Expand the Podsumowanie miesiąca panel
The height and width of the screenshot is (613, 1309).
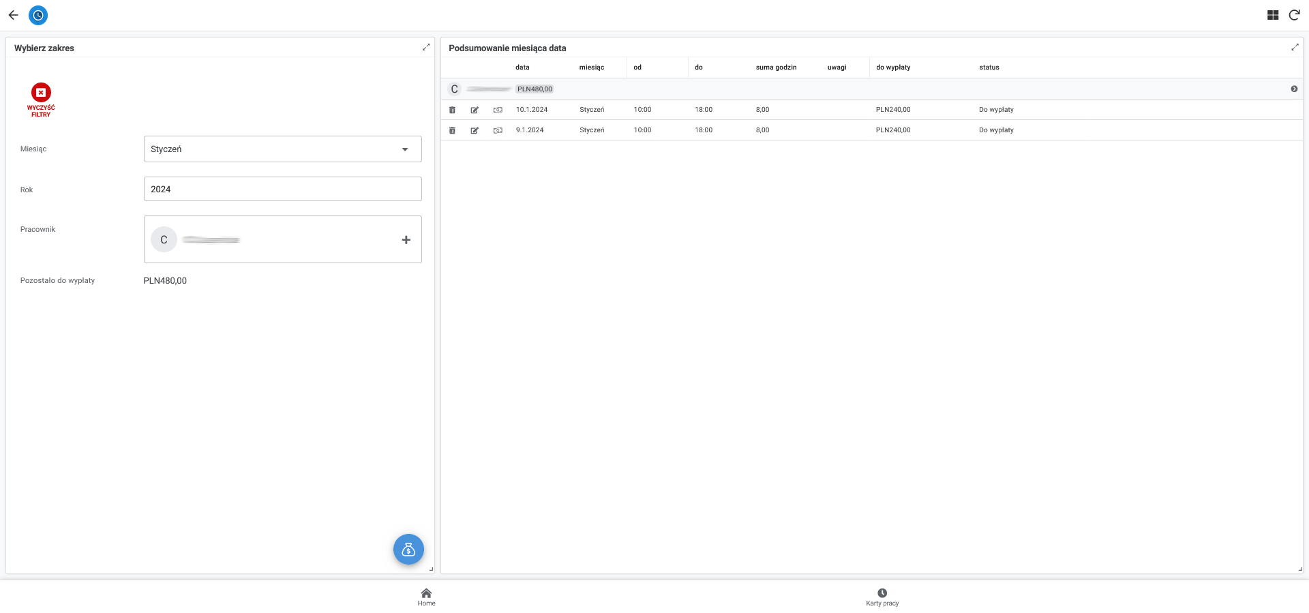tap(1295, 47)
